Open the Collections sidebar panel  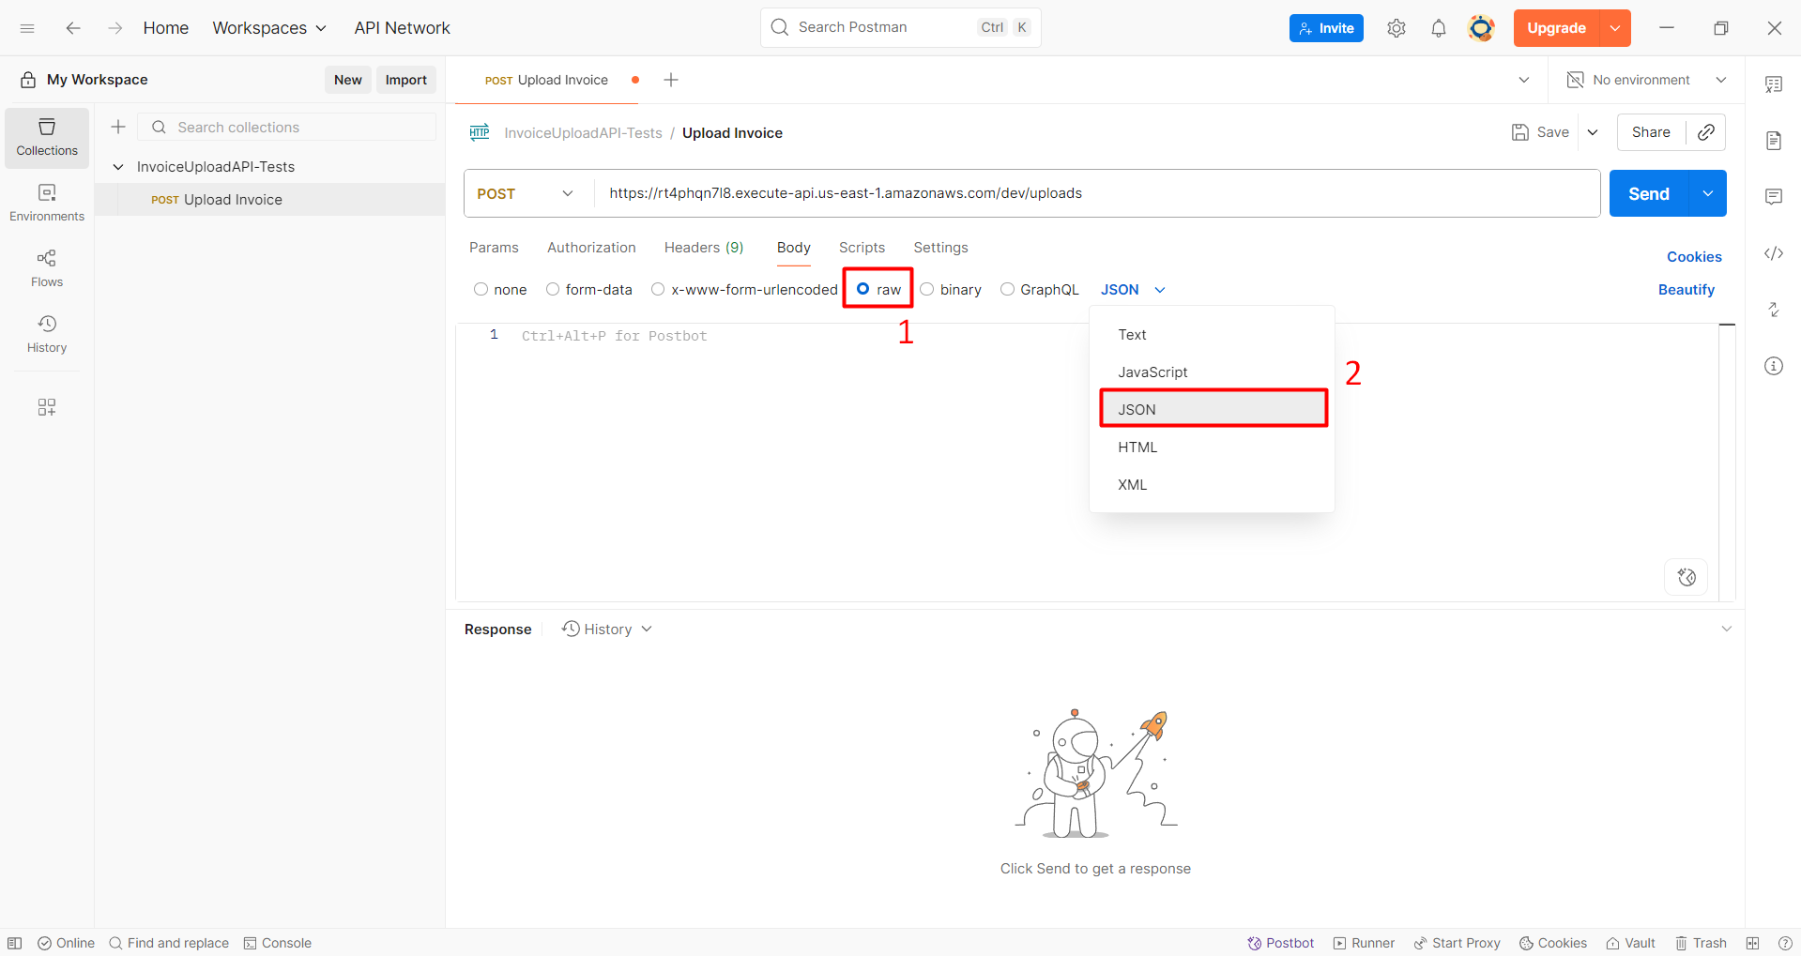click(x=47, y=137)
